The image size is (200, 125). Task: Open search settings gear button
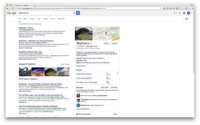187,19
